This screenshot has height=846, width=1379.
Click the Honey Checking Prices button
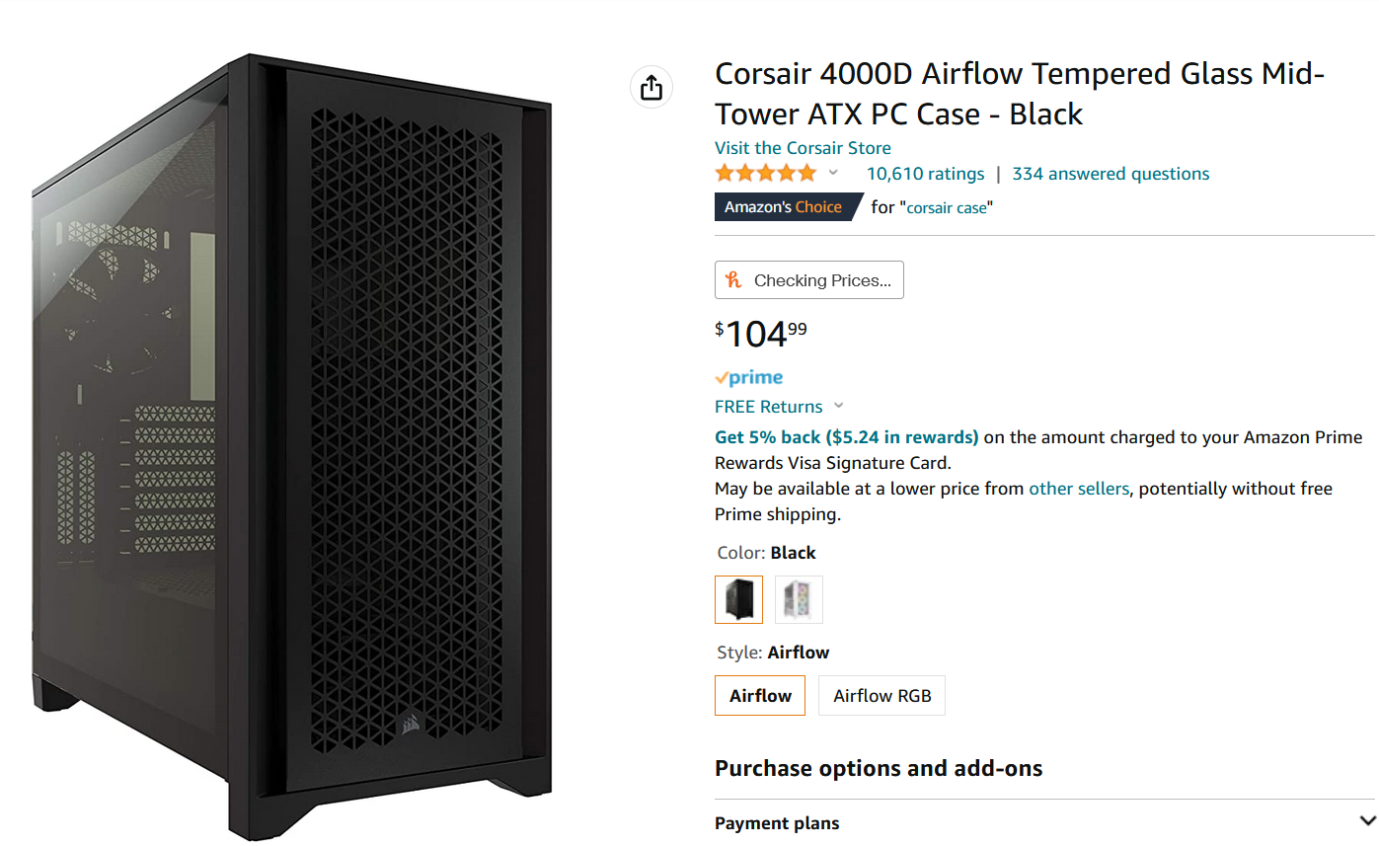808,280
